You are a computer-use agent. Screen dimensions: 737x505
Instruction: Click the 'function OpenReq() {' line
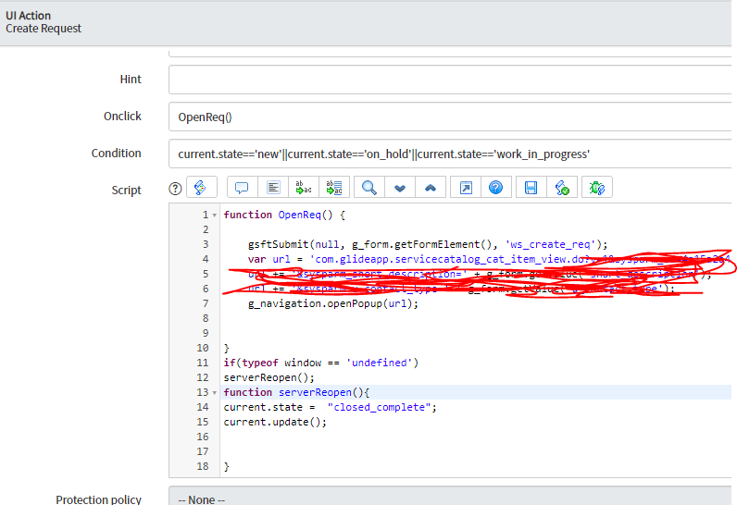coord(284,215)
